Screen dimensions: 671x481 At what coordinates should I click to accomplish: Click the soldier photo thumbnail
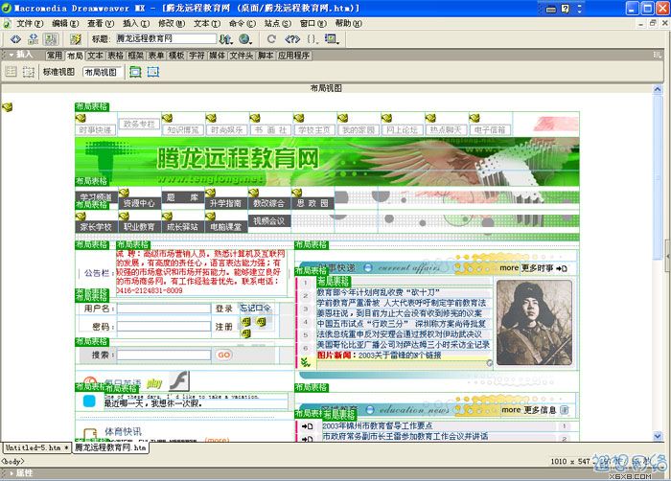point(534,323)
